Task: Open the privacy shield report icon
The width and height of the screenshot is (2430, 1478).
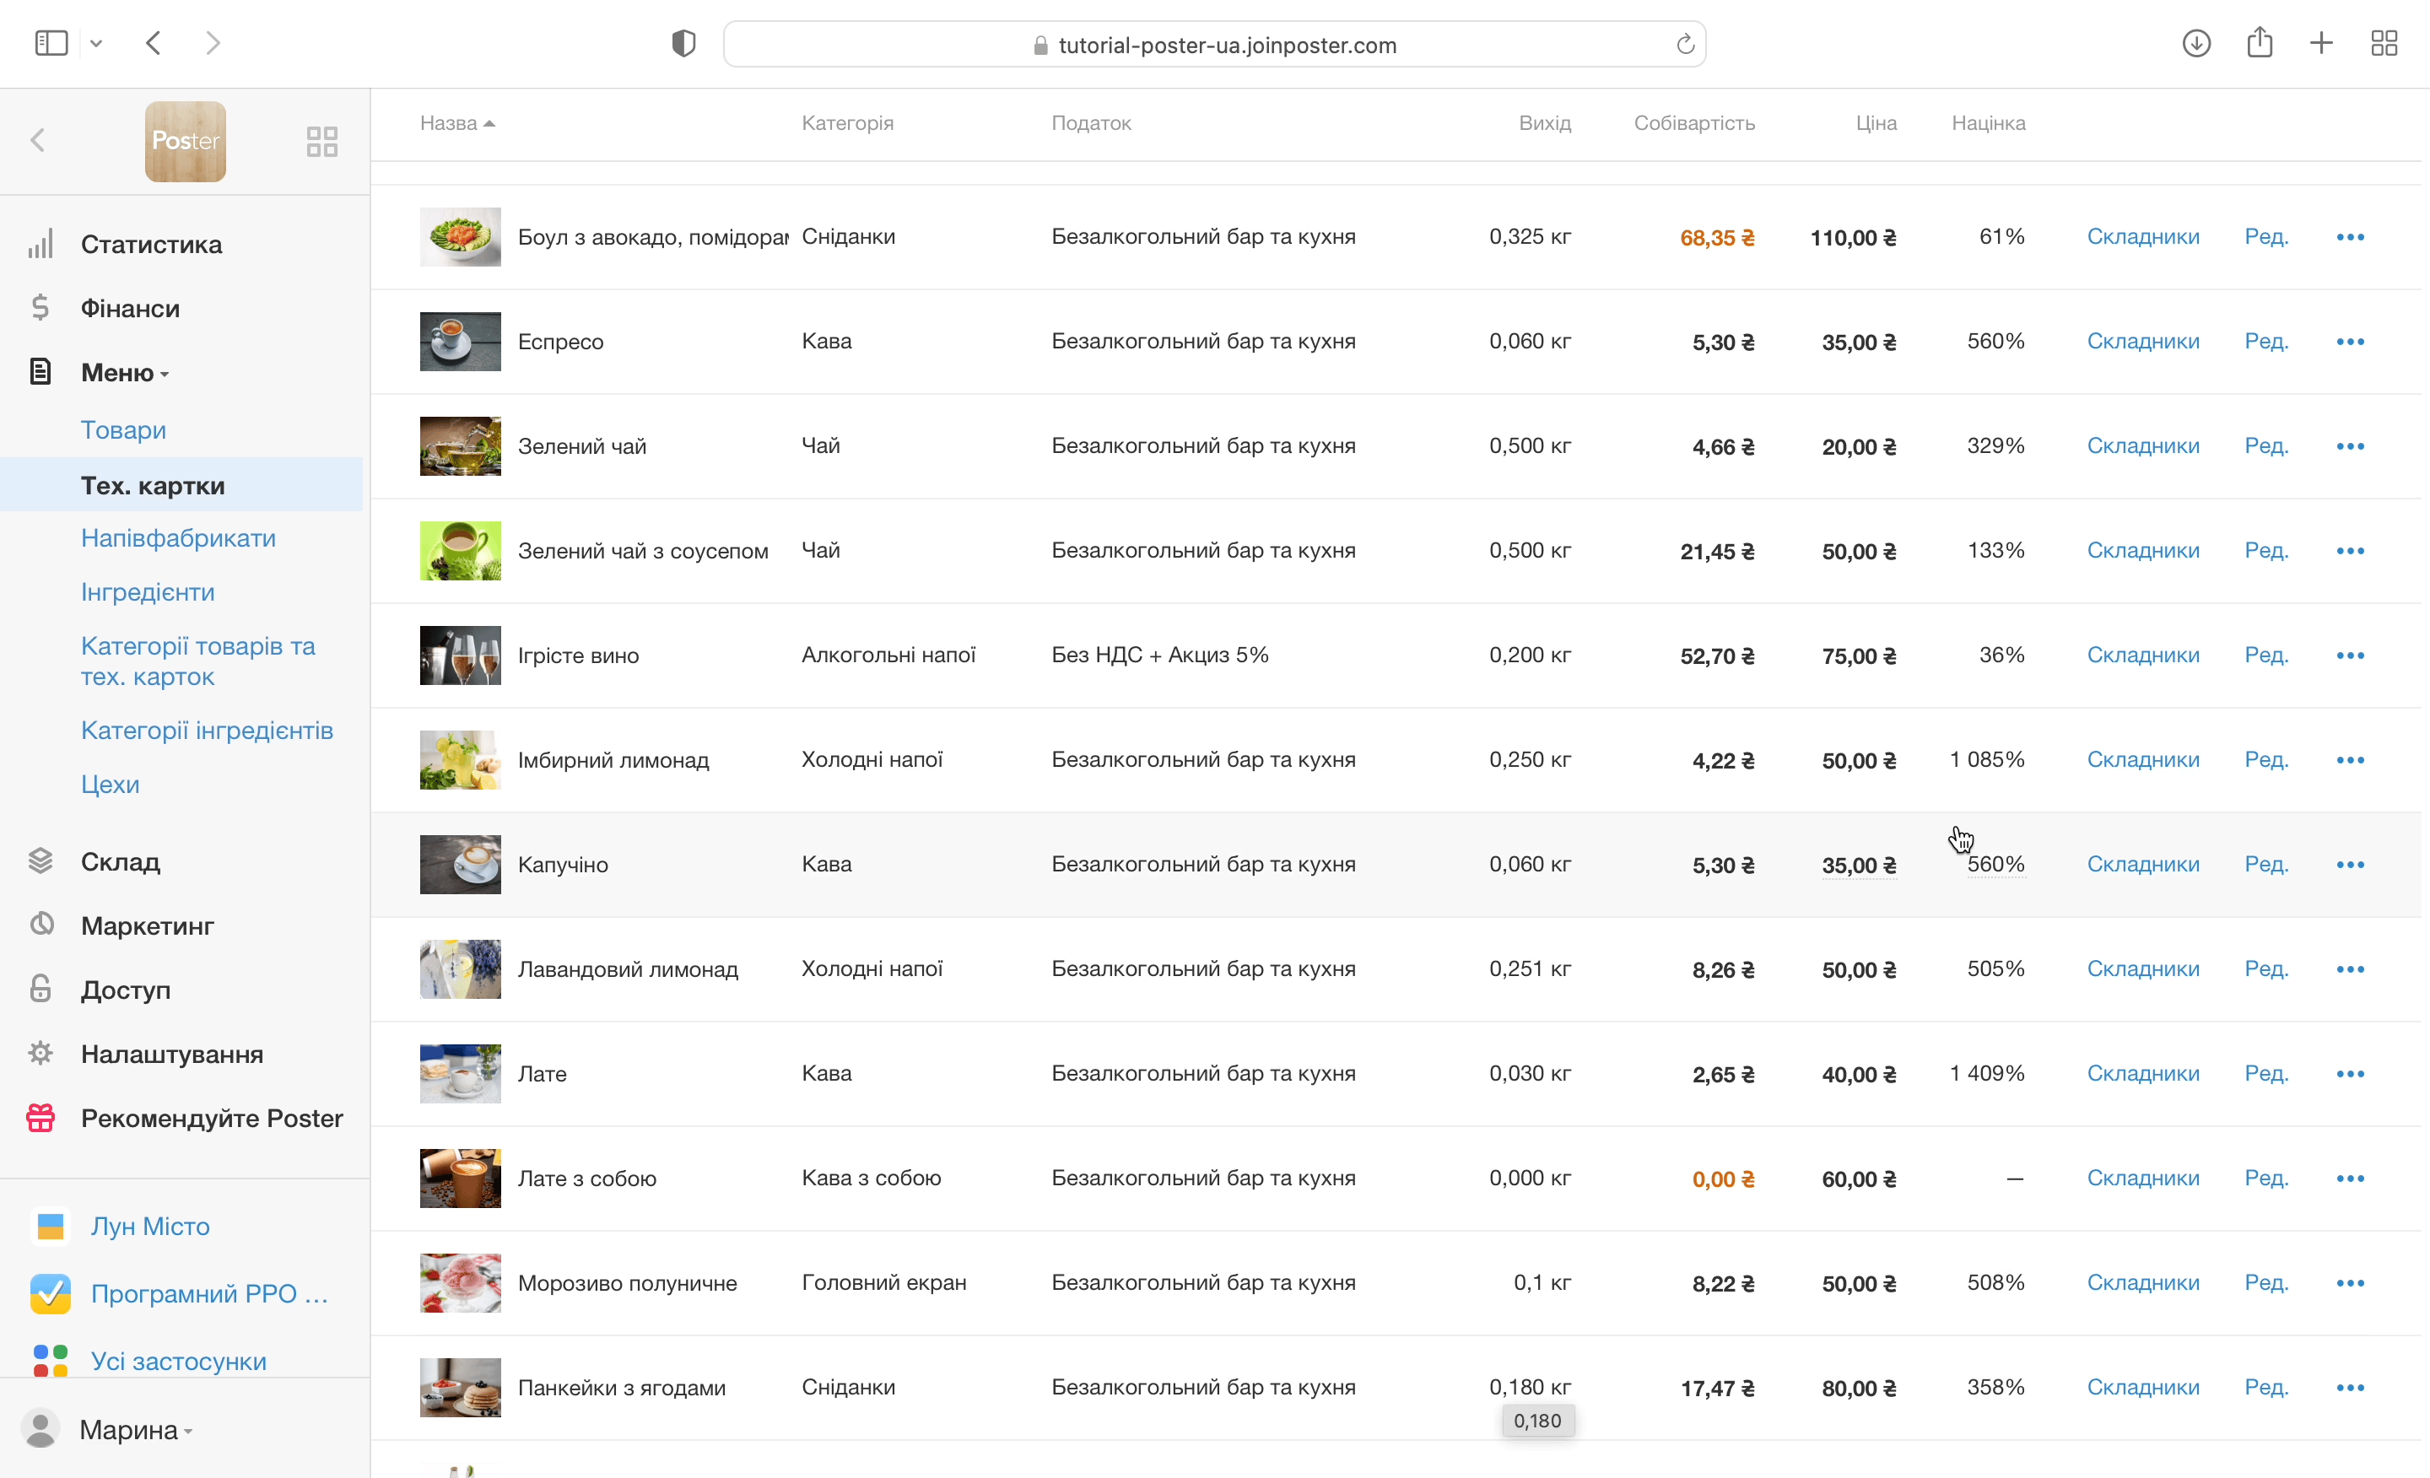Action: click(683, 43)
